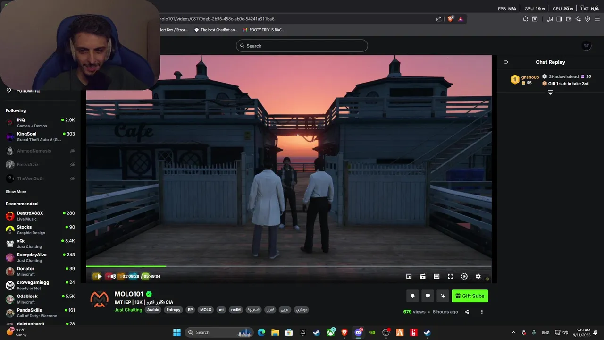Image resolution: width=604 pixels, height=340 pixels.
Task: Collapse the Chat Replay panel
Action: point(506,62)
